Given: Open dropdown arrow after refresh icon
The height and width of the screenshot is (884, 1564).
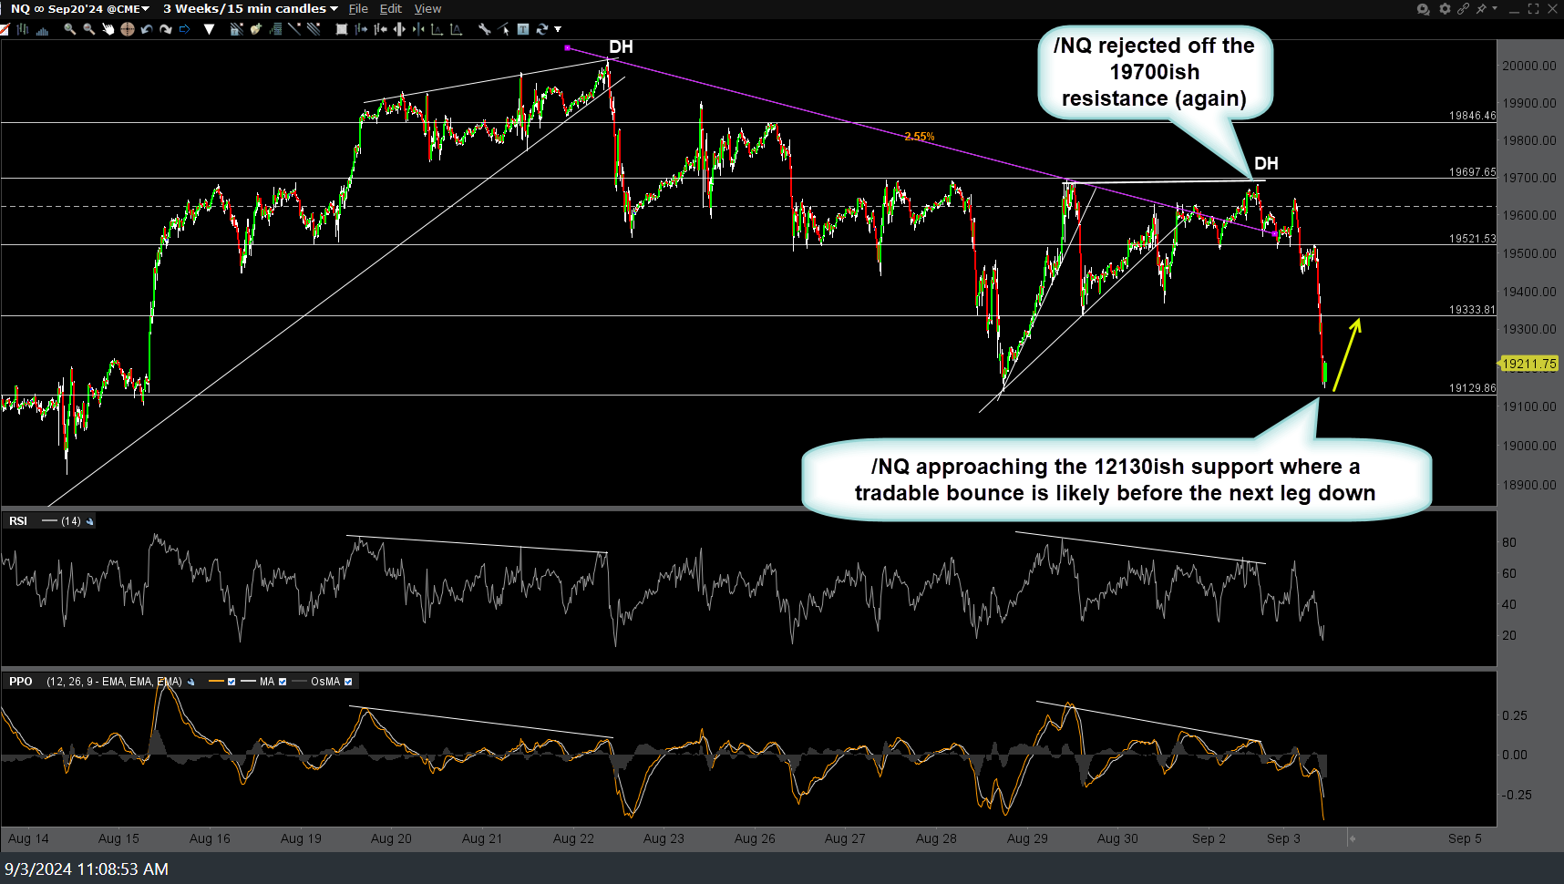Looking at the screenshot, I should click(558, 29).
